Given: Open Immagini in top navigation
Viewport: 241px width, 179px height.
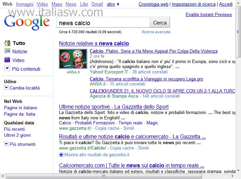Looking at the screenshot, I should click(x=25, y=4).
